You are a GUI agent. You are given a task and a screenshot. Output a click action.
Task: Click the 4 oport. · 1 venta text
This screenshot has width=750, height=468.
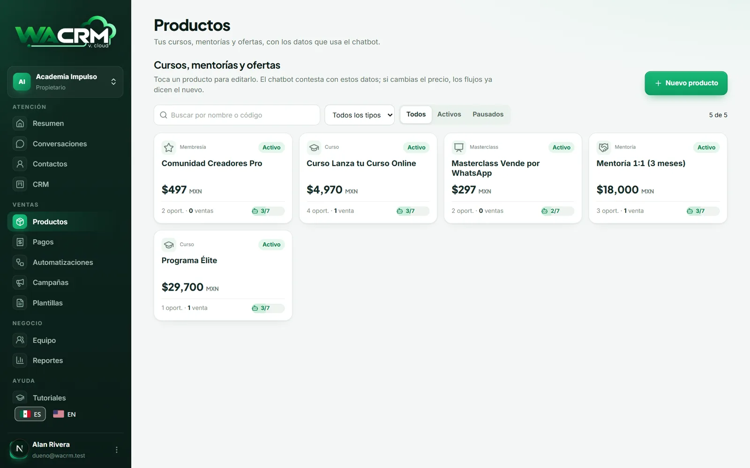[330, 211]
